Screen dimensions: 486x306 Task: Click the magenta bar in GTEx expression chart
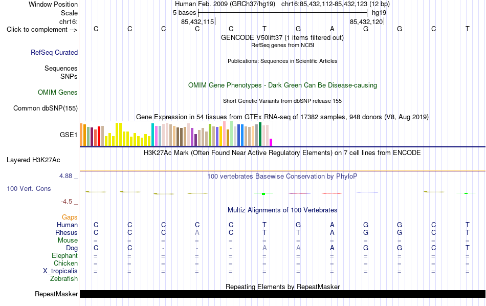point(271,142)
